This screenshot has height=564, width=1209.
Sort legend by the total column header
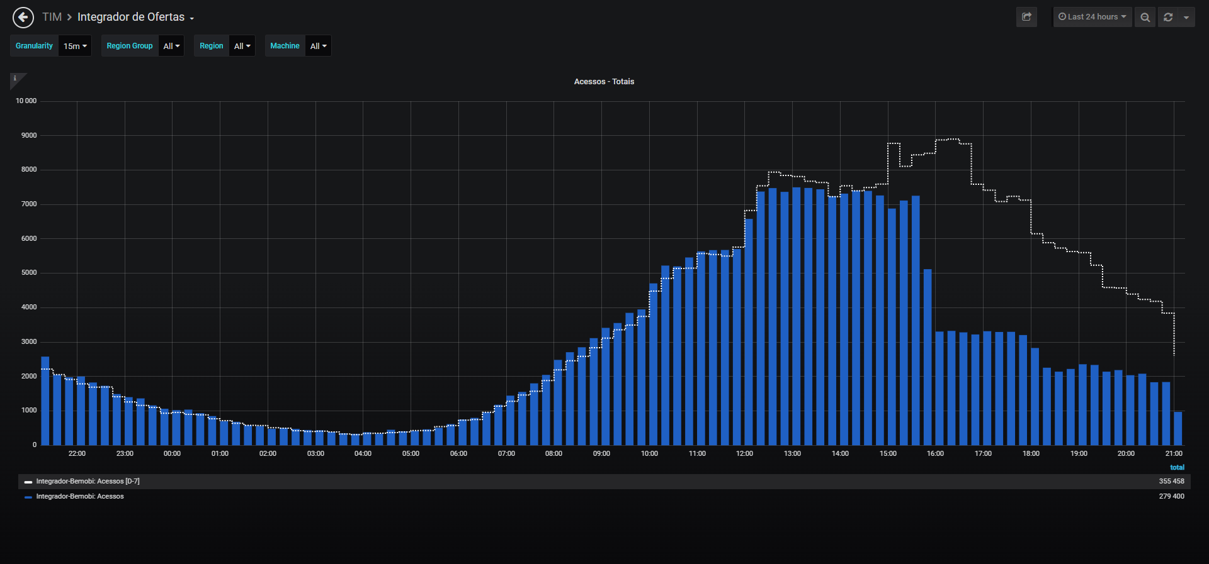coord(1177,468)
